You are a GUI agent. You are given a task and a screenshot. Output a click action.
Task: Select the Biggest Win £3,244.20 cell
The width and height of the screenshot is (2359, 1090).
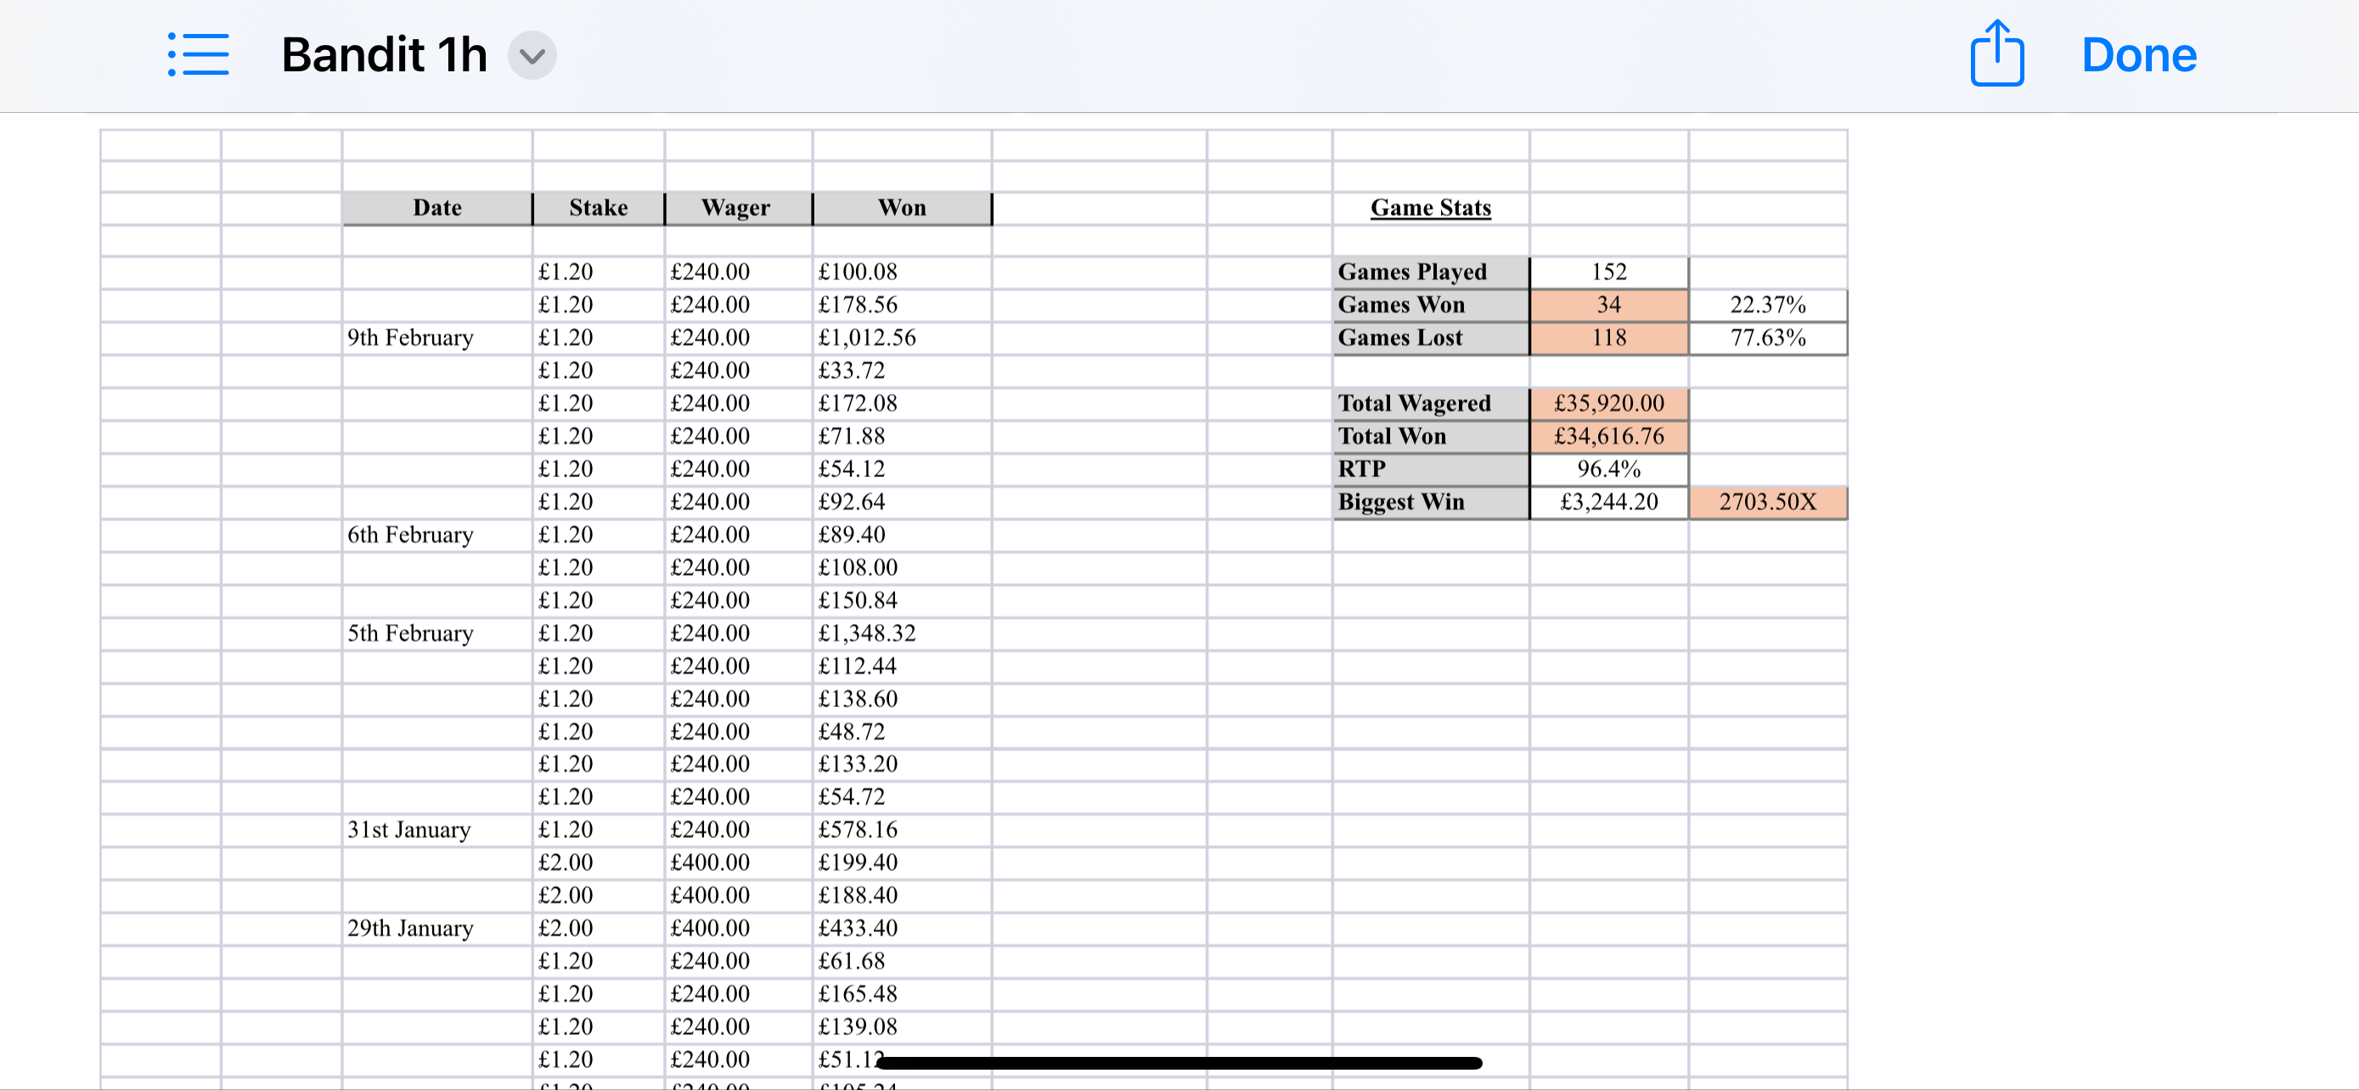point(1608,503)
